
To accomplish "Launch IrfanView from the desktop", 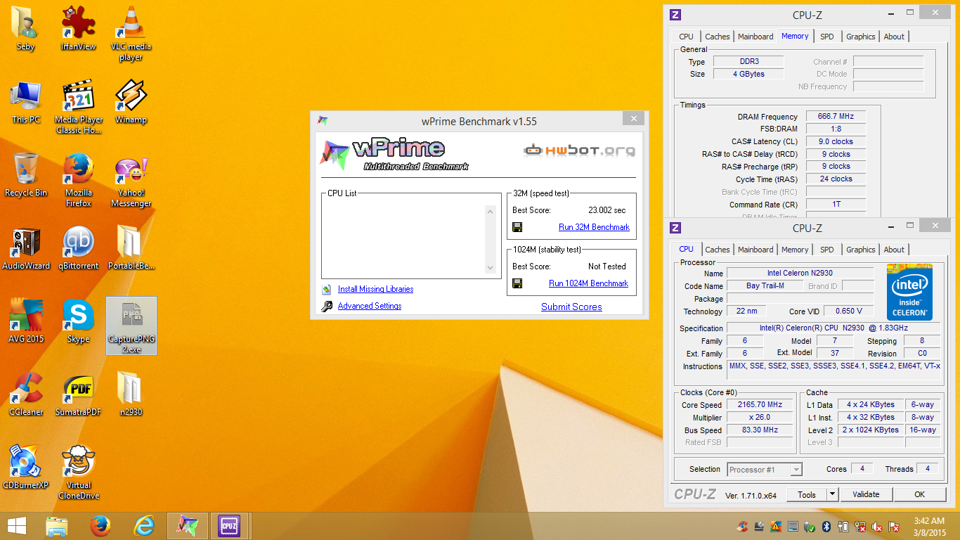I will point(78,30).
